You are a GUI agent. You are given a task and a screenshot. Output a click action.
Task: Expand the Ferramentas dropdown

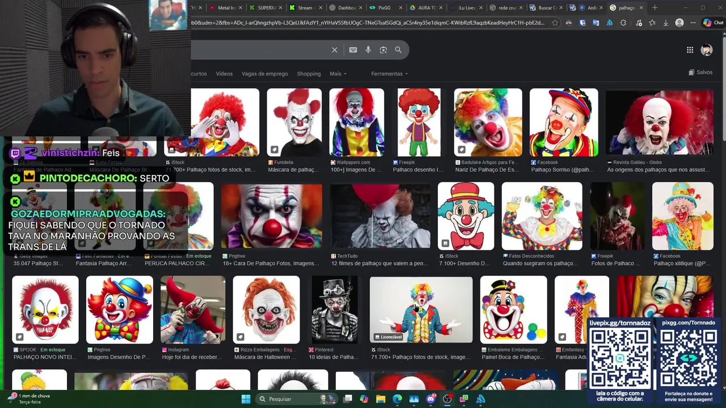390,74
